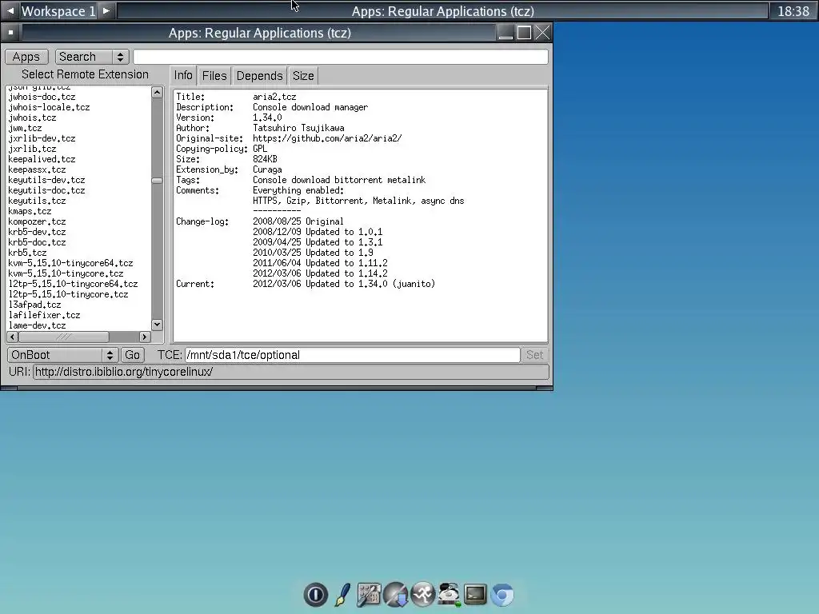Click the vertical scrollbar thumb of extension list
This screenshot has width=819, height=614.
coord(157,181)
